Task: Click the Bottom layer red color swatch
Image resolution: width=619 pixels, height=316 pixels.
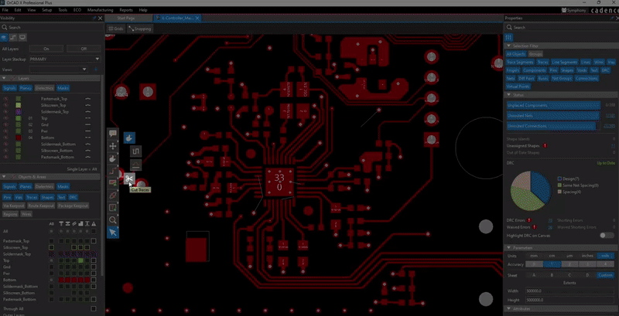Action: pyautogui.click(x=18, y=138)
